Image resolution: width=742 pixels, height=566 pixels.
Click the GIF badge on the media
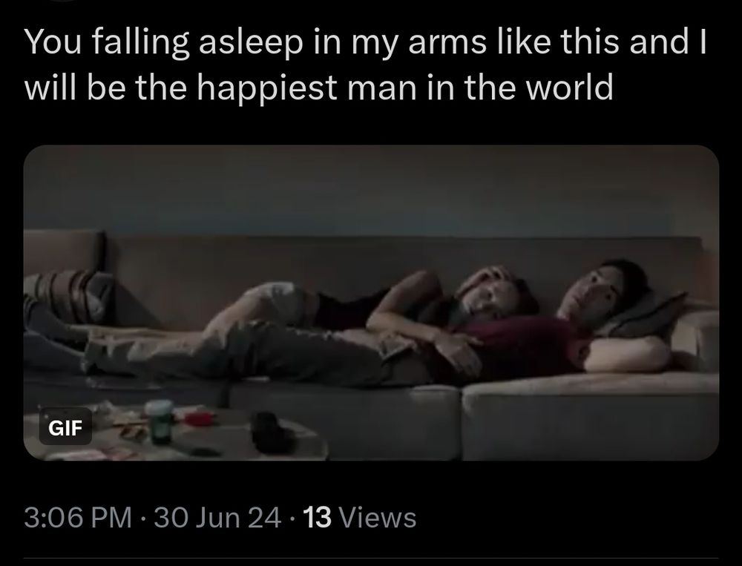pyautogui.click(x=65, y=427)
